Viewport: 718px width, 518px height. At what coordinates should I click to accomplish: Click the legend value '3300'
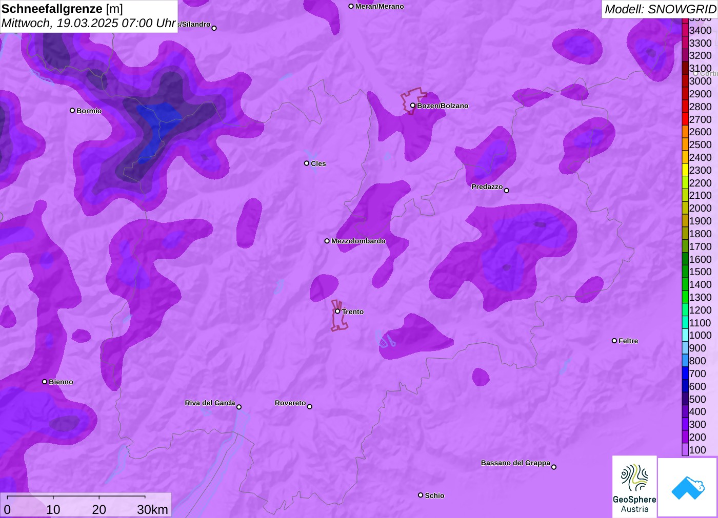[x=701, y=43]
